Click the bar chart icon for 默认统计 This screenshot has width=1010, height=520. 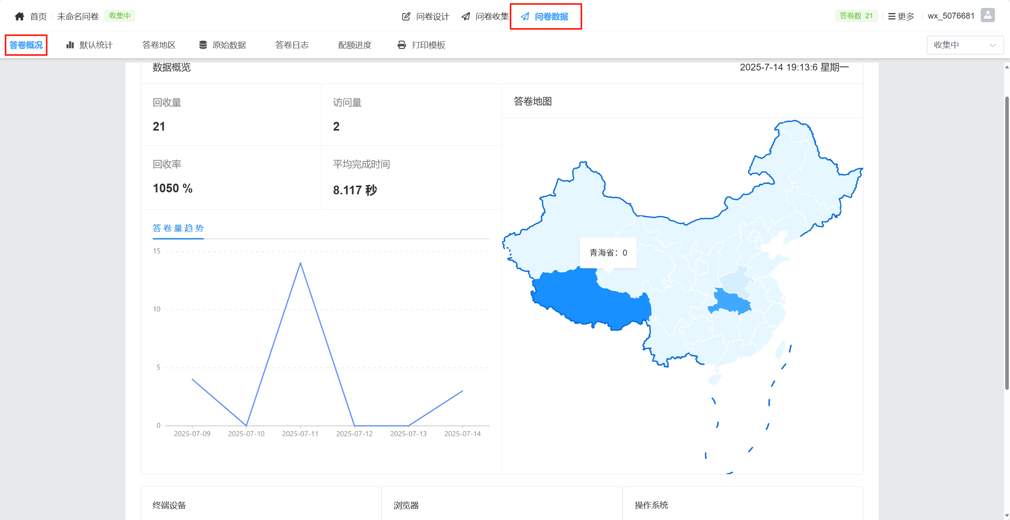tap(70, 45)
